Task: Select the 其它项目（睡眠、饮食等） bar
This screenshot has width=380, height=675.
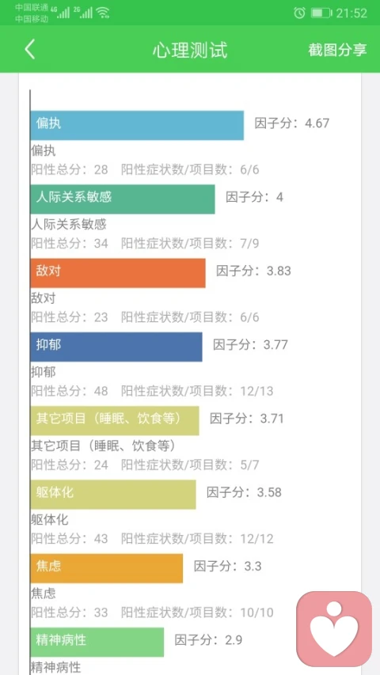Action: coord(115,420)
